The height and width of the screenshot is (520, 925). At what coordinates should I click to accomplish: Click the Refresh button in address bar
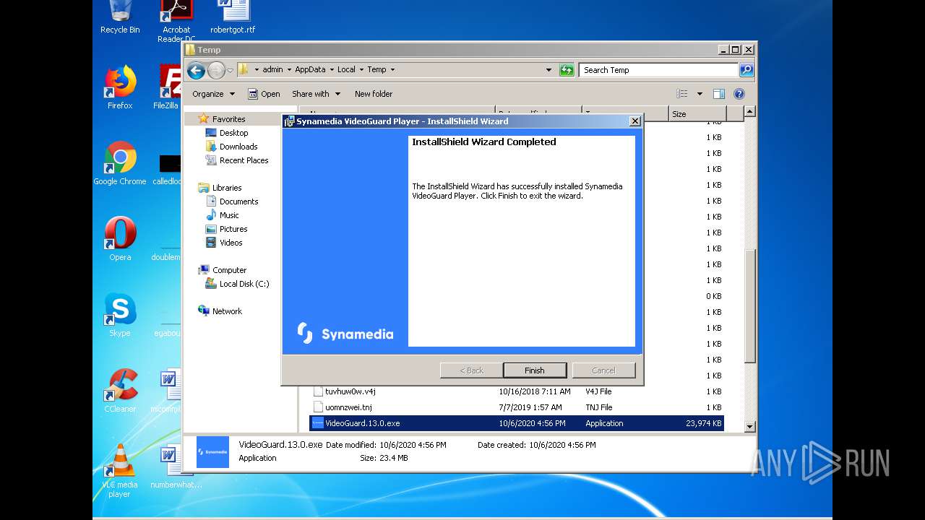point(567,70)
